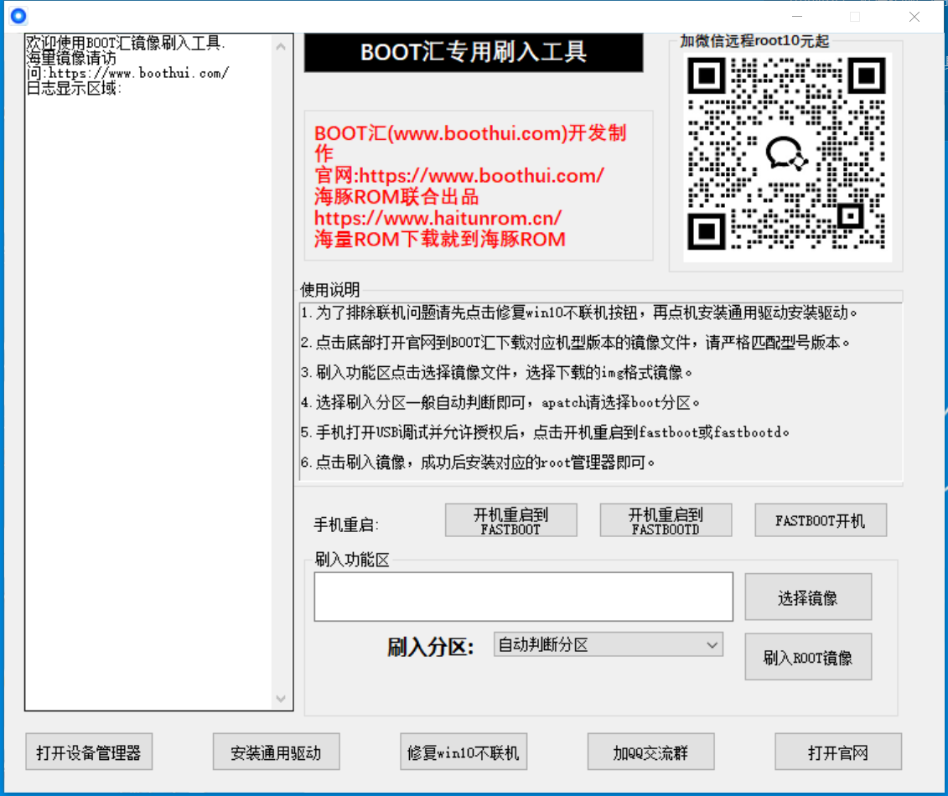Image resolution: width=948 pixels, height=796 pixels.
Task: Click 加QQ交流群 to join QQ group
Action: click(650, 751)
